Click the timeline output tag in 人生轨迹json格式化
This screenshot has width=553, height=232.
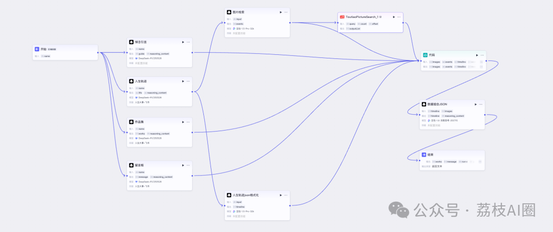(x=239, y=206)
